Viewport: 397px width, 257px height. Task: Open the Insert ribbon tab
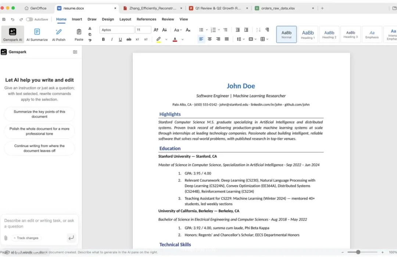tap(77, 19)
